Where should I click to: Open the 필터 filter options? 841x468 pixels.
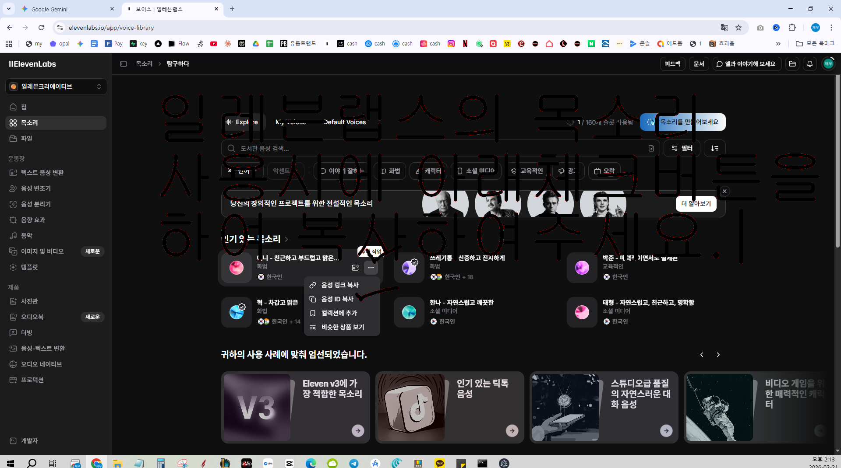click(x=682, y=148)
